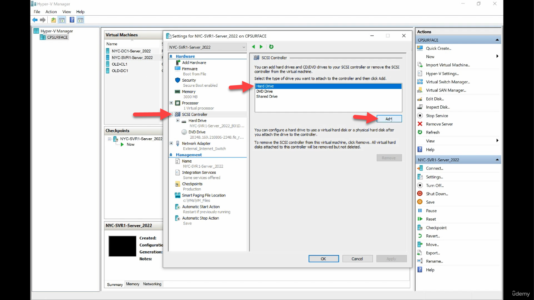Click Shut Down action
The height and width of the screenshot is (300, 534).
coord(437,194)
